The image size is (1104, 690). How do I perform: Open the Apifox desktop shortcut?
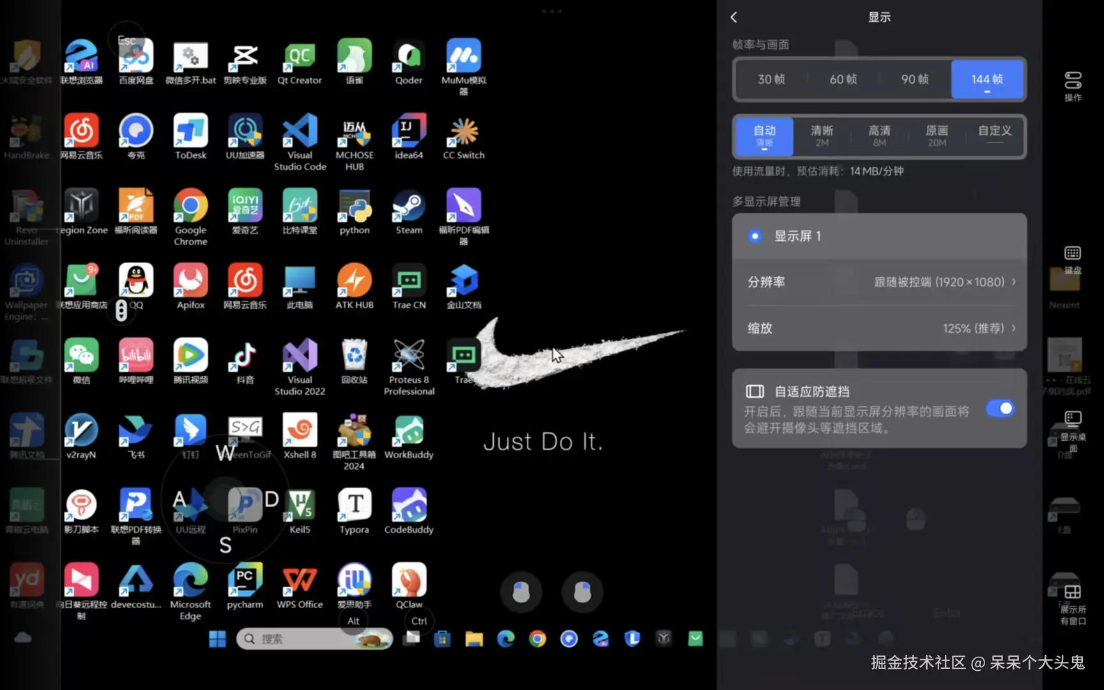pos(190,286)
